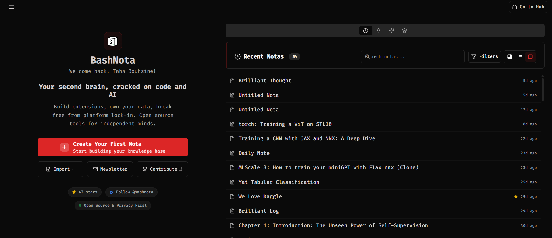
Task: Click the BashNota logo icon
Action: [x=113, y=41]
